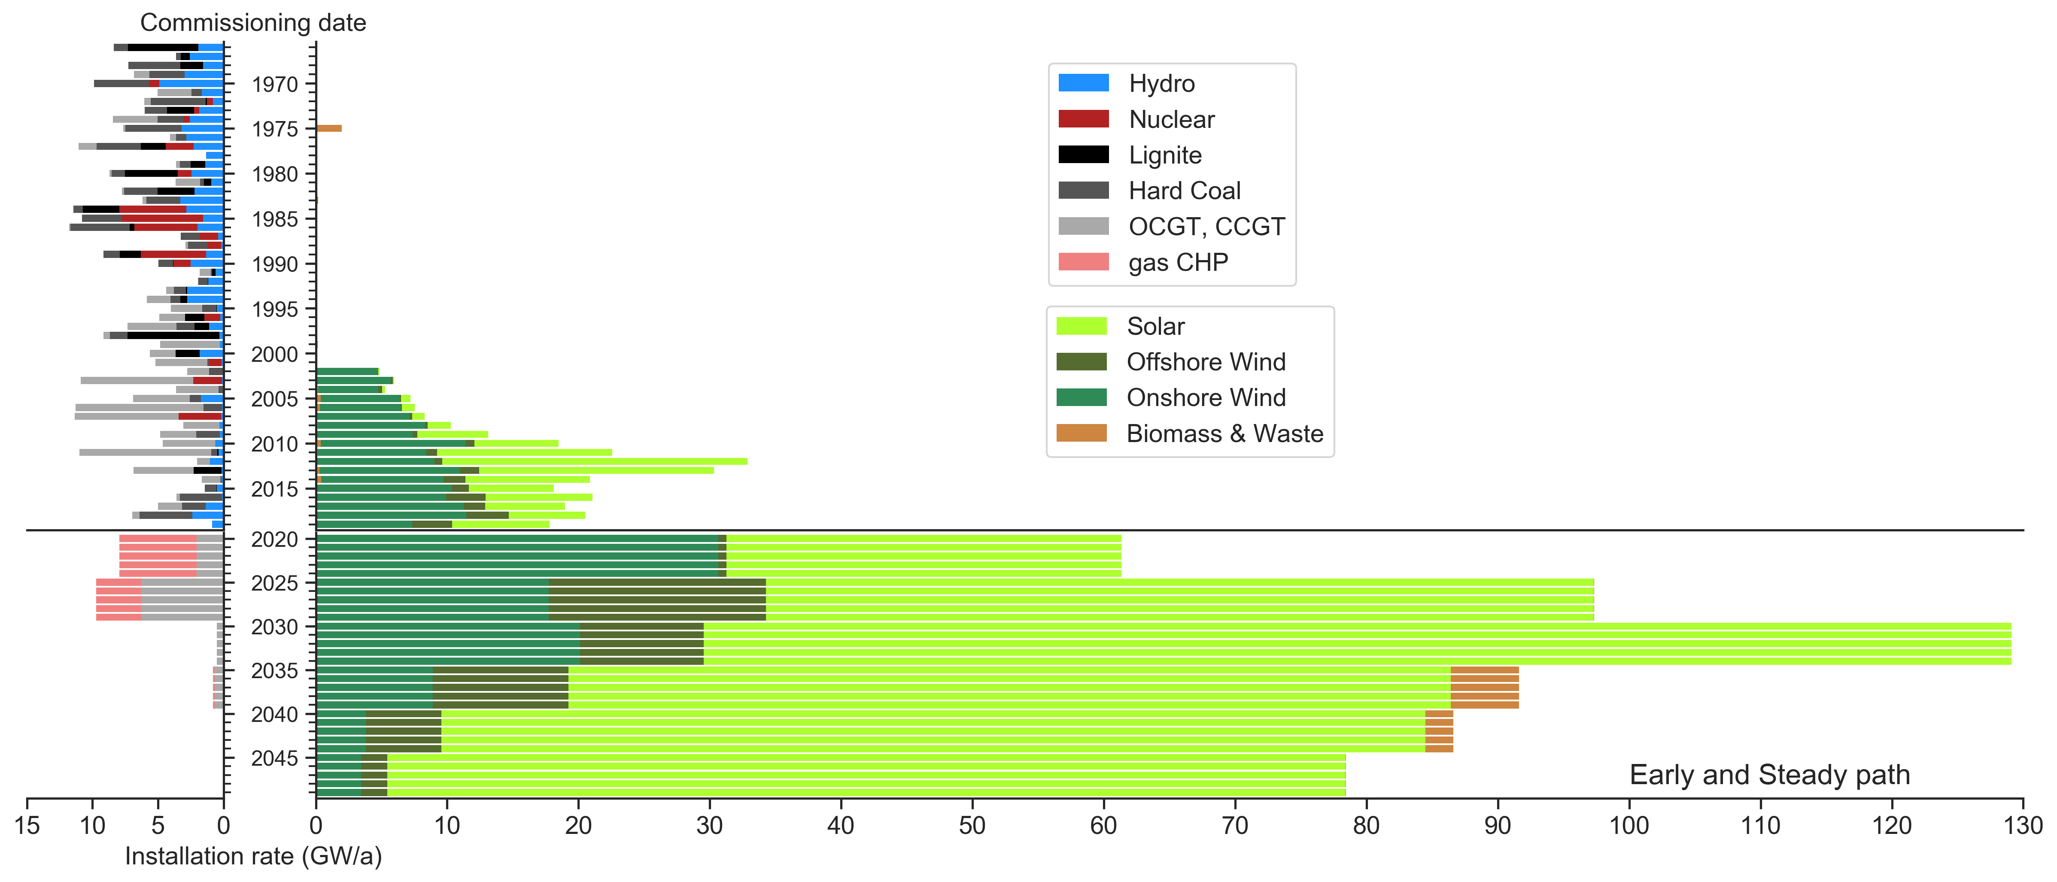This screenshot has height=882, width=2057.
Task: Click the 1975 year tick label
Action: [x=275, y=129]
